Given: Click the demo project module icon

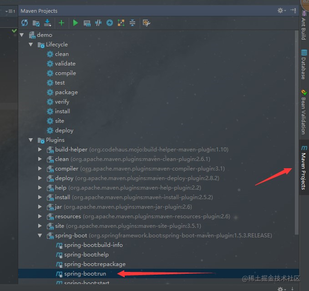Looking at the screenshot, I should tap(32, 35).
